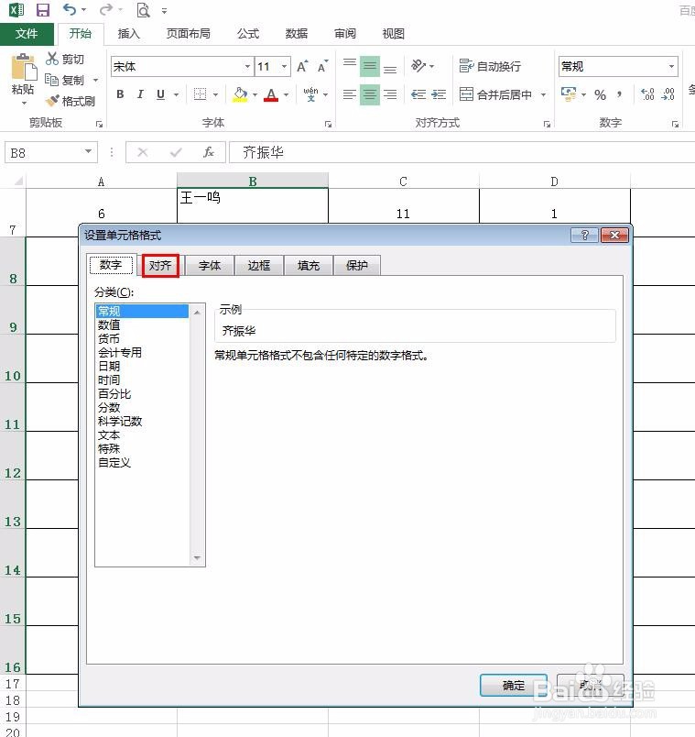Click the Undo arrow icon

[x=70, y=9]
